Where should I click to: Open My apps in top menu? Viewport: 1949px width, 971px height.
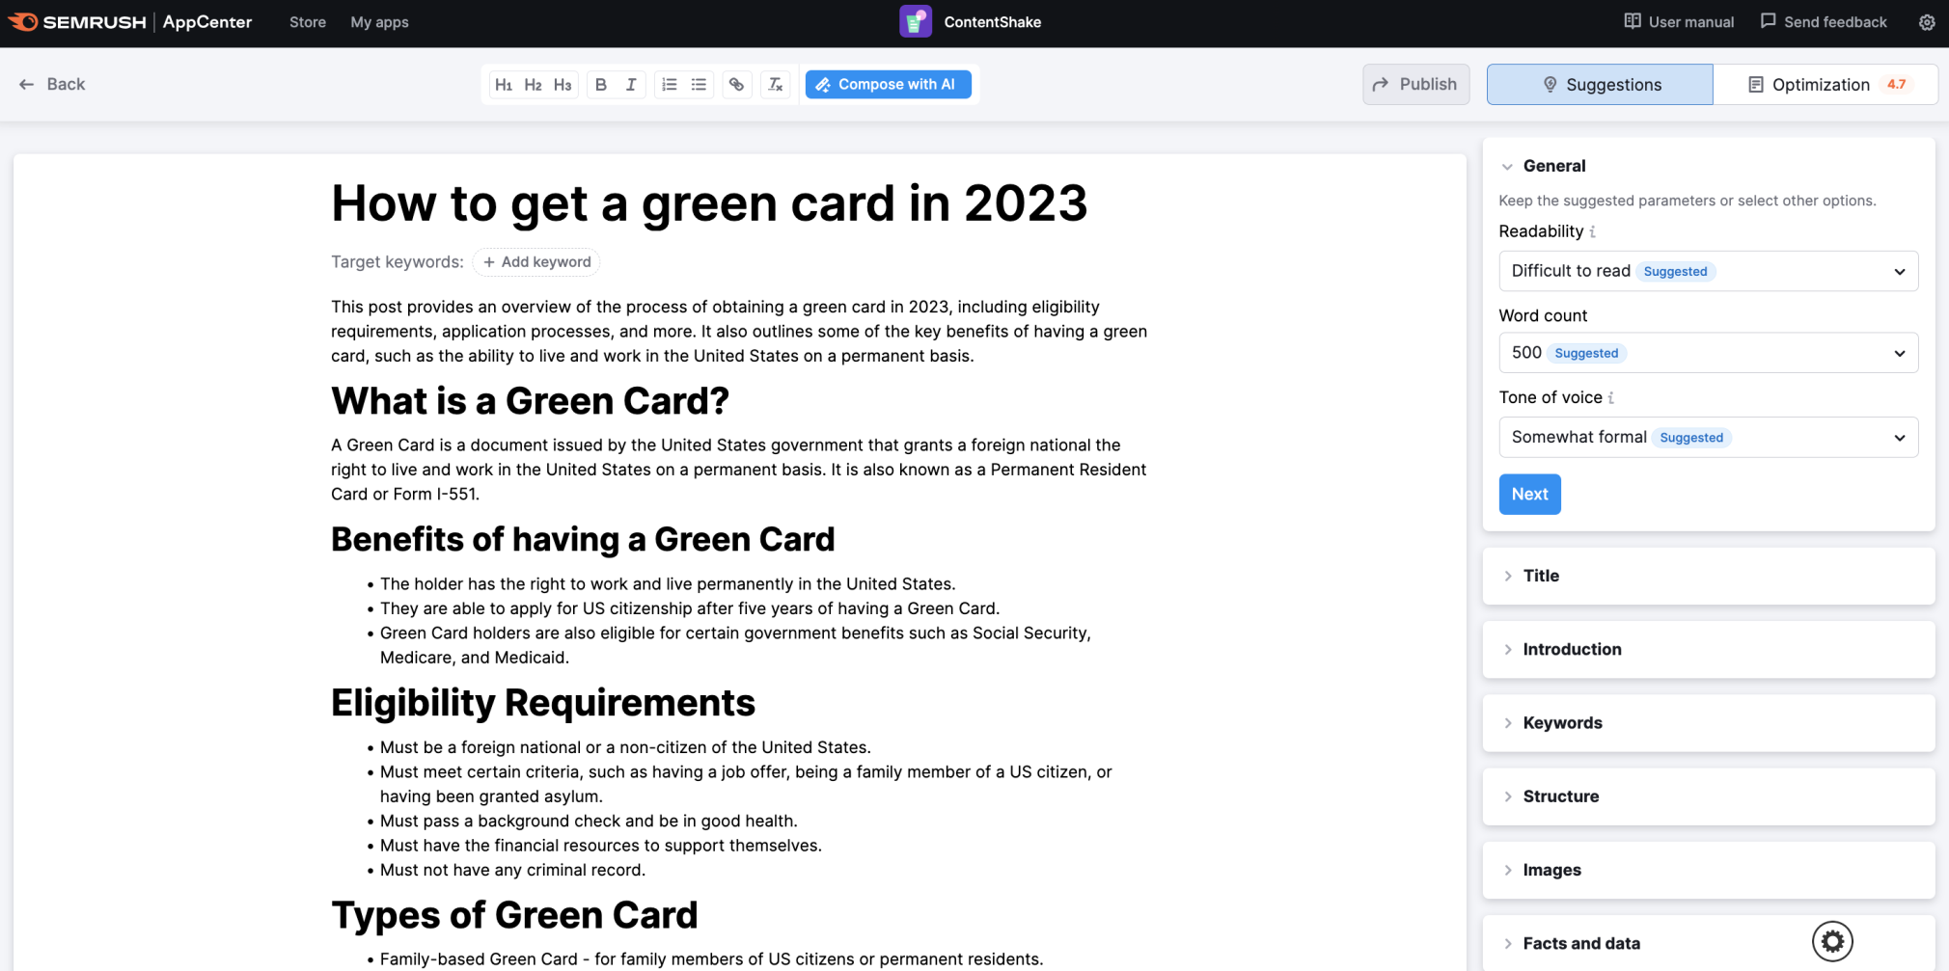pos(379,22)
